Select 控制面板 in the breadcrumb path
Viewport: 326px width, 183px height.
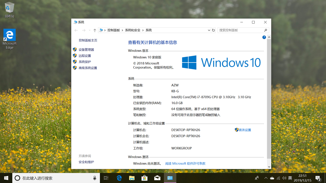coord(113,30)
